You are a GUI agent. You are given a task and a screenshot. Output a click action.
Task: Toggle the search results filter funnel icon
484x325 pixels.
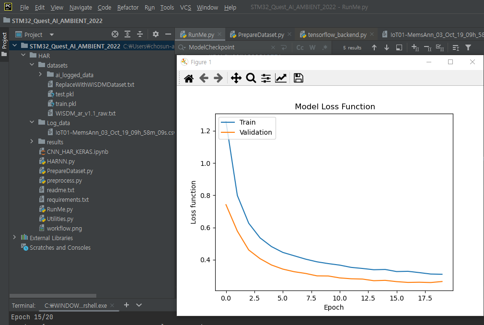(468, 47)
